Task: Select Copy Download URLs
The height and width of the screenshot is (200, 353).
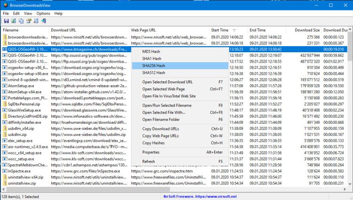Action: pyautogui.click(x=180, y=128)
